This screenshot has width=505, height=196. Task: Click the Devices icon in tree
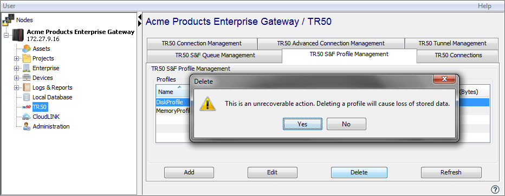click(x=27, y=78)
